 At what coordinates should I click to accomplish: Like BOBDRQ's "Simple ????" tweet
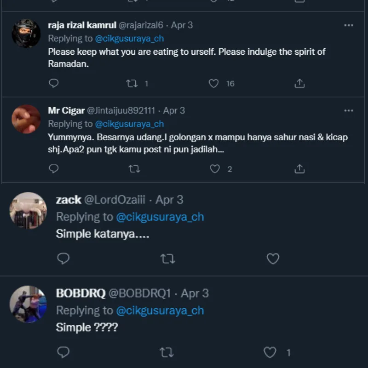point(270,352)
